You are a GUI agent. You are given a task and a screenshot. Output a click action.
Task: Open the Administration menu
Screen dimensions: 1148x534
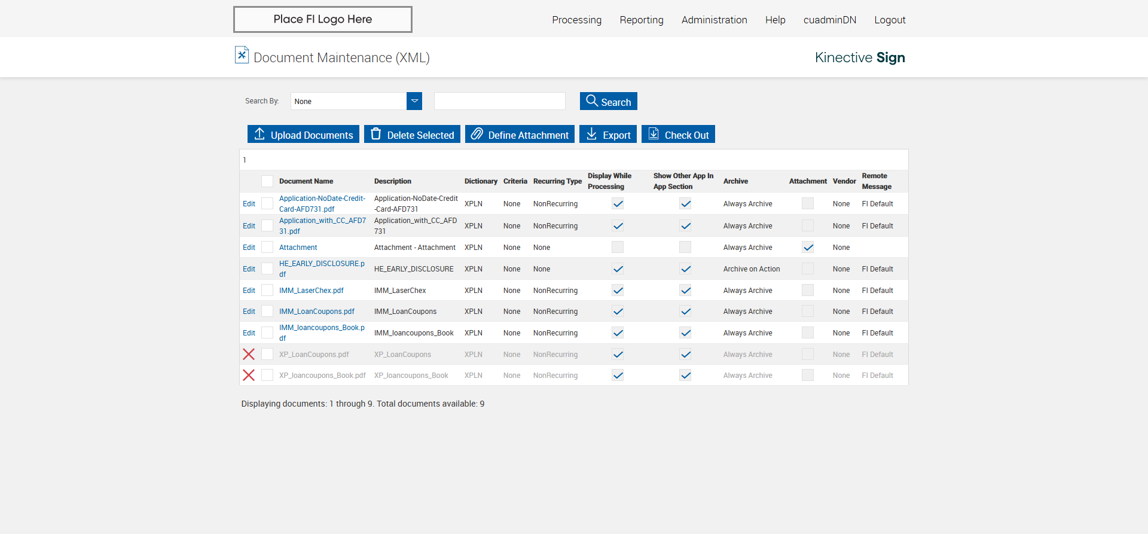(714, 20)
